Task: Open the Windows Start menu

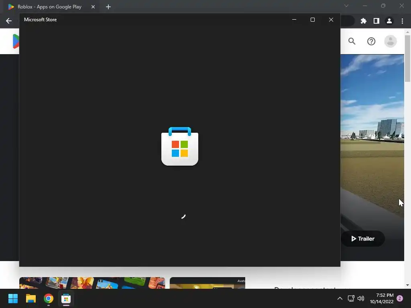Action: (13, 298)
